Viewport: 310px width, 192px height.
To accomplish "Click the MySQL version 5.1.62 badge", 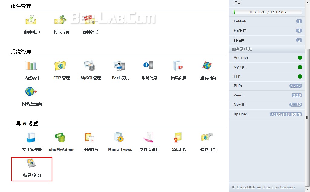I will coord(296,105).
